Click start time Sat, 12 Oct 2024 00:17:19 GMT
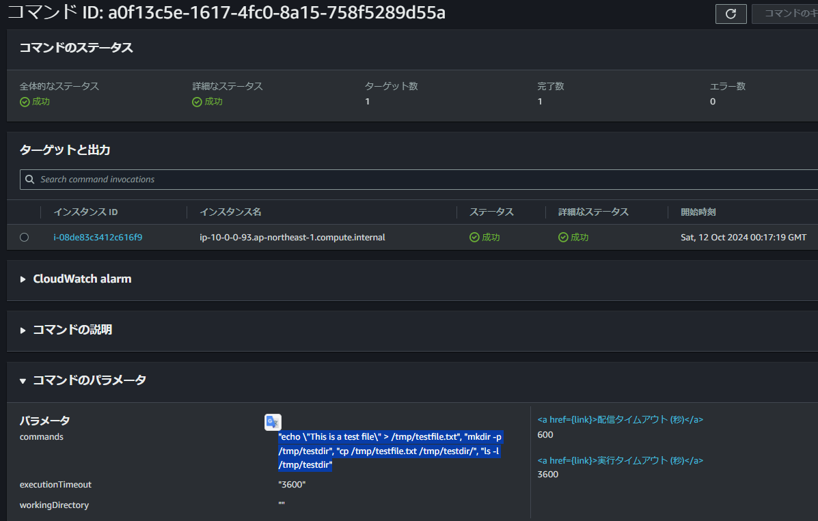Viewport: 818px width, 521px height. pyautogui.click(x=744, y=238)
